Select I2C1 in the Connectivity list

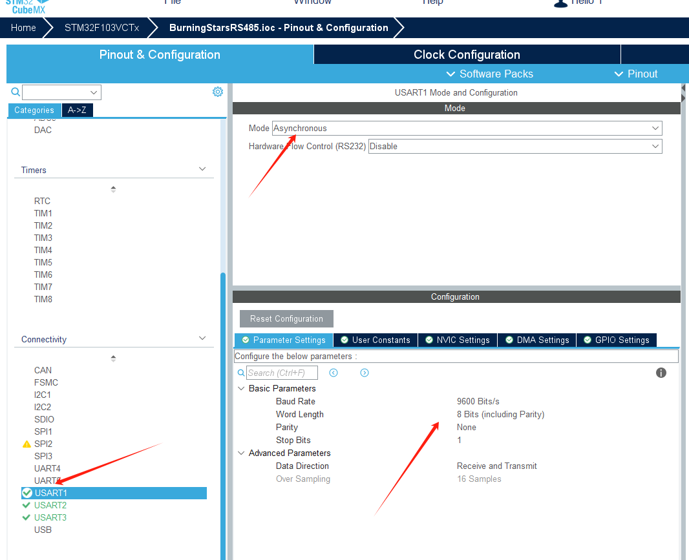[x=42, y=395]
